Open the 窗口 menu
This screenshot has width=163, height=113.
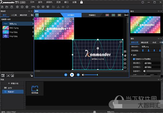67,2
